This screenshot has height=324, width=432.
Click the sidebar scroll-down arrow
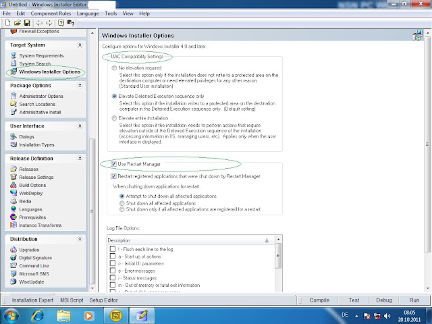click(92, 288)
